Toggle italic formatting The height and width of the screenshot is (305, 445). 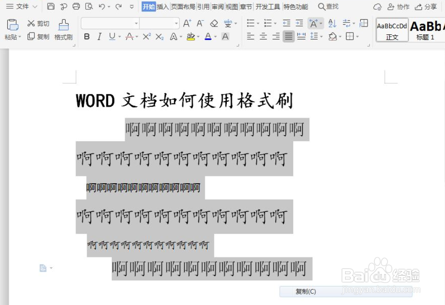(99, 37)
